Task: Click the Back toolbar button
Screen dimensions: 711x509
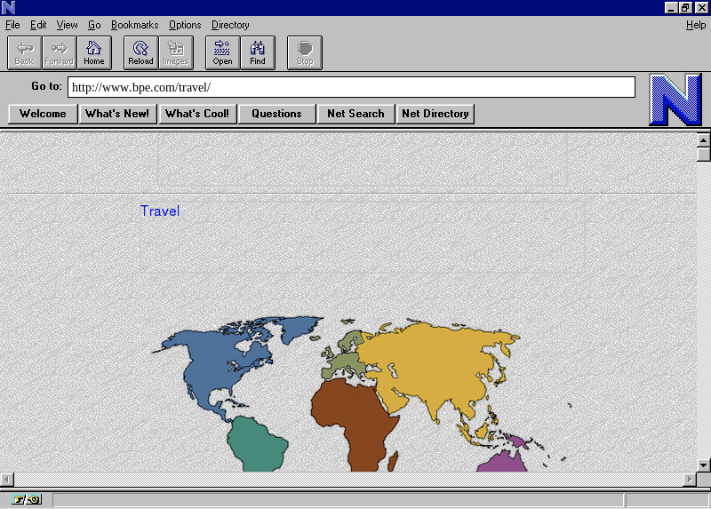Action: [x=24, y=52]
